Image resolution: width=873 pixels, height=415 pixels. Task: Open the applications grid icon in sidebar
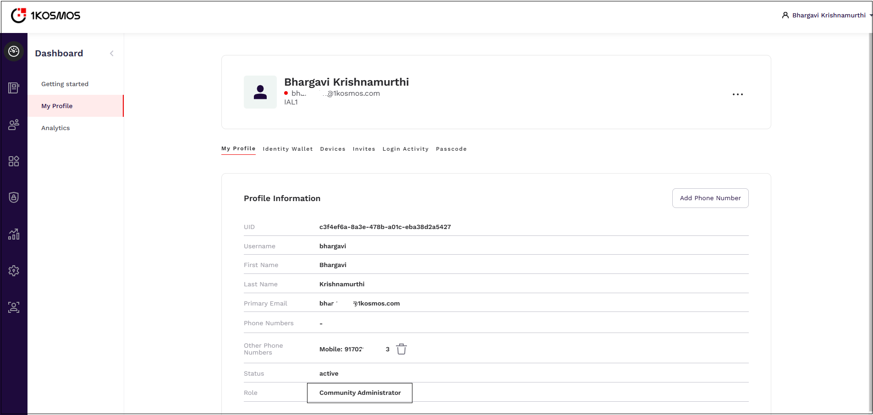point(14,161)
